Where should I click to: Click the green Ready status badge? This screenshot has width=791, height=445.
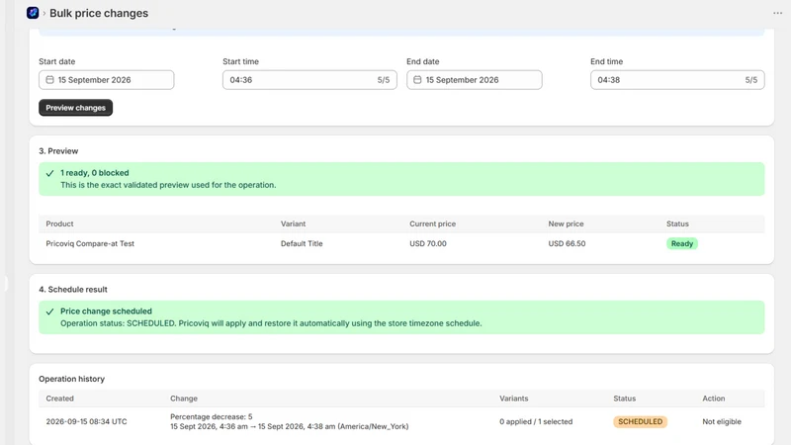point(682,243)
